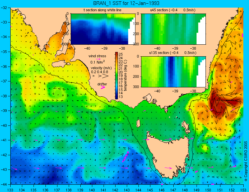Select the u45 section inset plot
The image size is (249, 192).
point(173,29)
